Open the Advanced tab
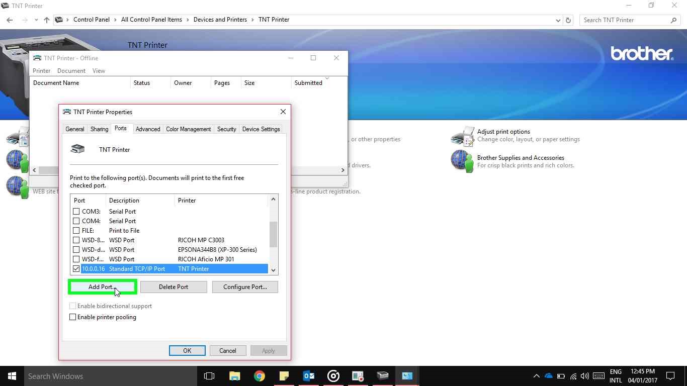 point(148,129)
